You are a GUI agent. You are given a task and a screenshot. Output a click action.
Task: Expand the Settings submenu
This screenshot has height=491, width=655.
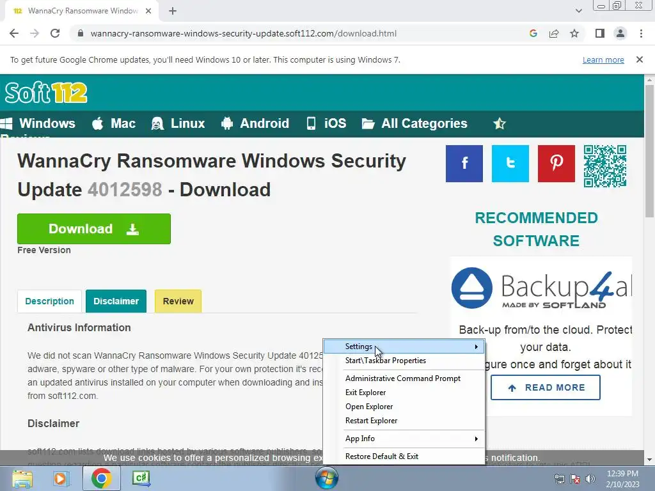pos(404,347)
